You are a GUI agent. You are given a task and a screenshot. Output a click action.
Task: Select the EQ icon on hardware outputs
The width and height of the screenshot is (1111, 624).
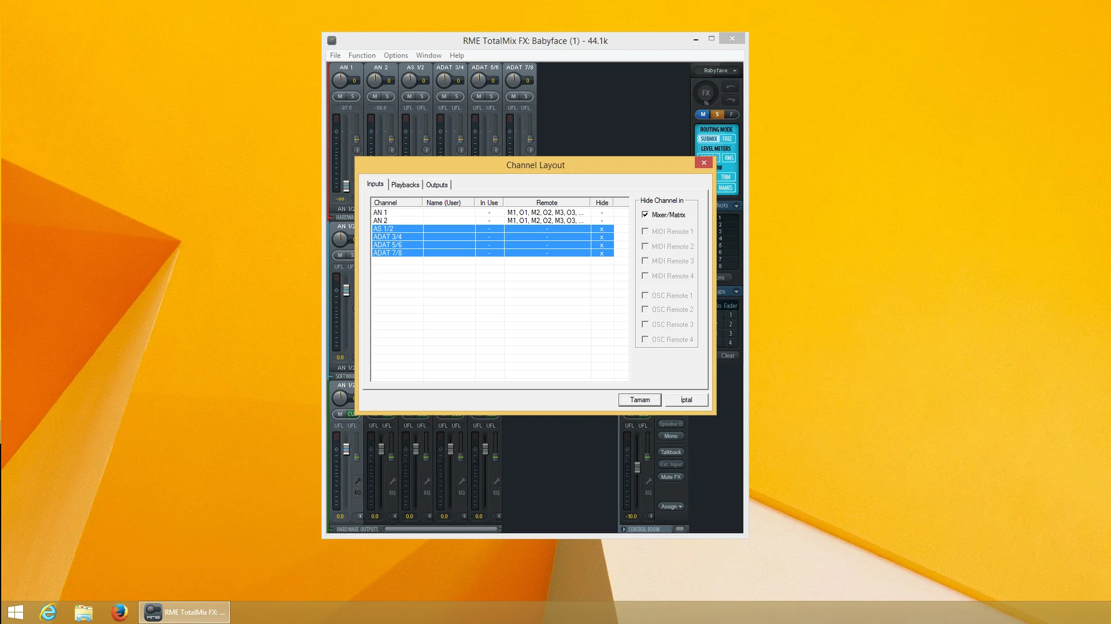pos(356,493)
